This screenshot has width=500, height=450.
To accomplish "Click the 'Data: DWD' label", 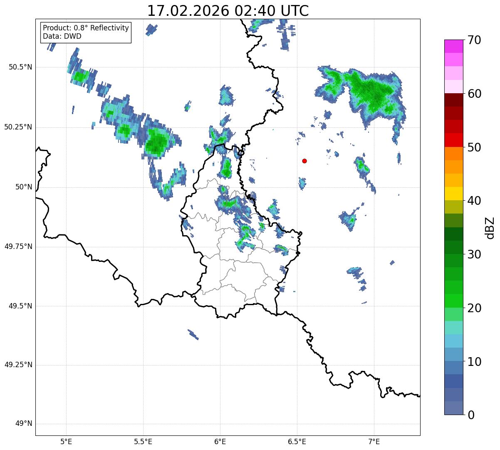I will [62, 36].
